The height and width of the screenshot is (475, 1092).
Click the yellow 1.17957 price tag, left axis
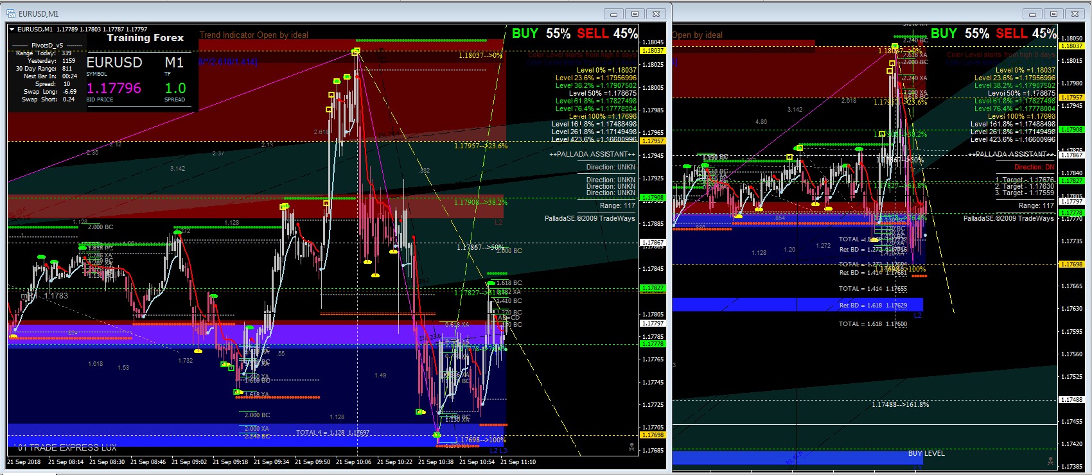[653, 141]
